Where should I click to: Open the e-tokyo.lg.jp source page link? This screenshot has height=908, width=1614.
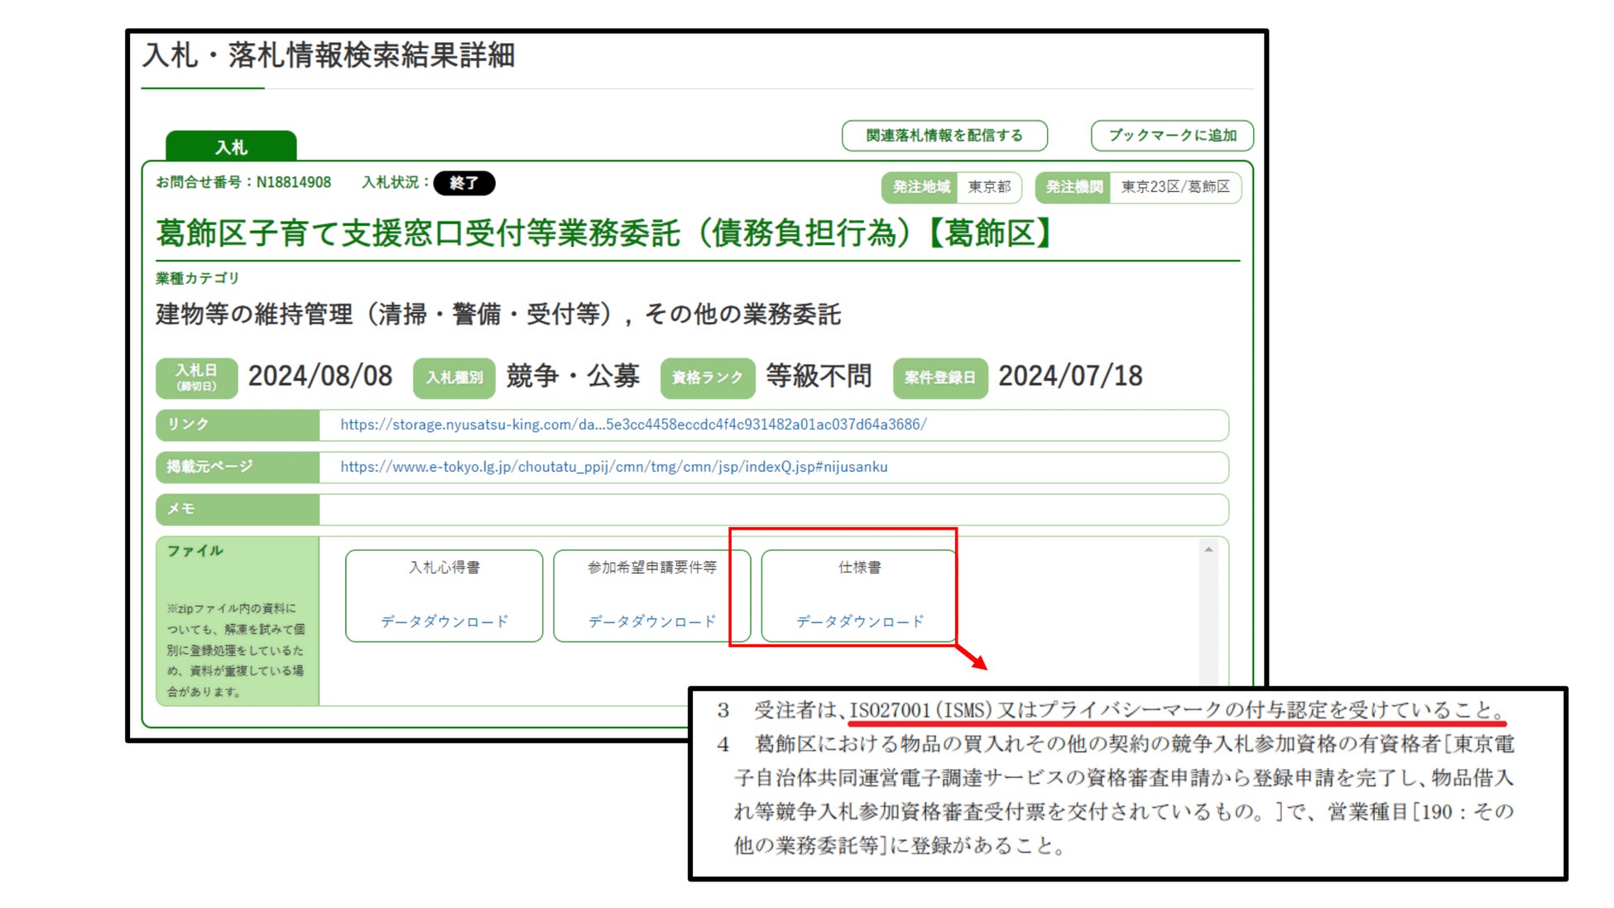[613, 467]
